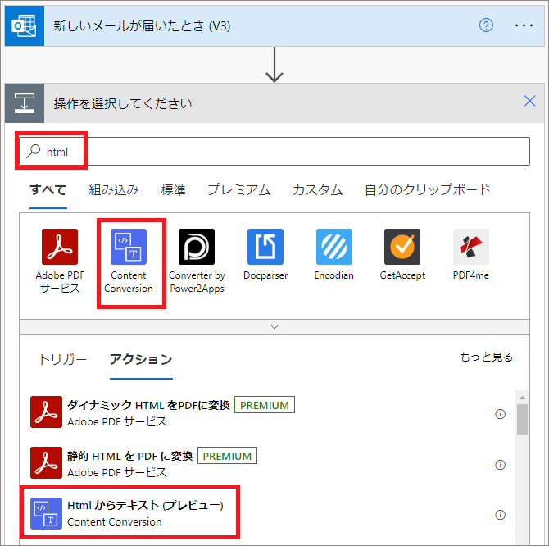Show info for Html からテキスト action
This screenshot has width=549, height=546.
click(500, 515)
